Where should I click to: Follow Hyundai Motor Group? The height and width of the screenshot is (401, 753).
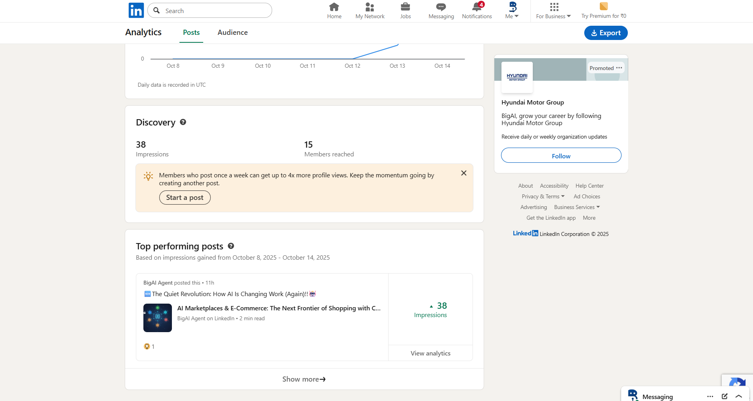pos(561,156)
